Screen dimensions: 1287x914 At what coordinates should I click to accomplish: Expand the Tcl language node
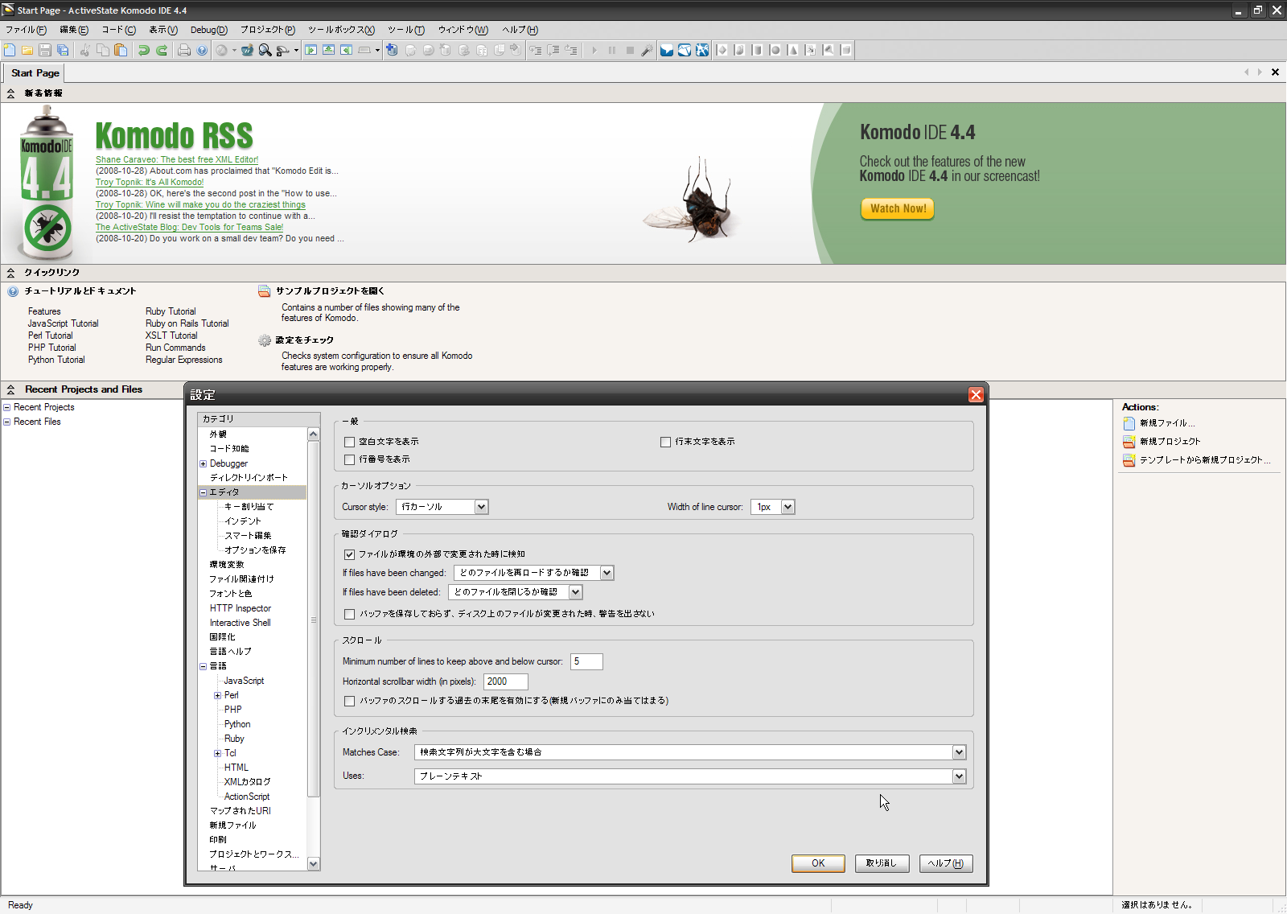pos(218,753)
